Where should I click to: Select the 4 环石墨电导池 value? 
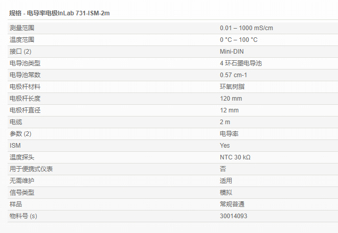click(x=241, y=63)
